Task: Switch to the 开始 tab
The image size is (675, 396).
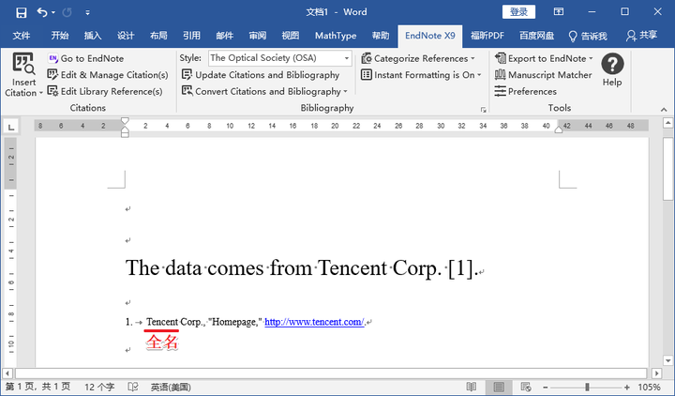Action: click(60, 36)
